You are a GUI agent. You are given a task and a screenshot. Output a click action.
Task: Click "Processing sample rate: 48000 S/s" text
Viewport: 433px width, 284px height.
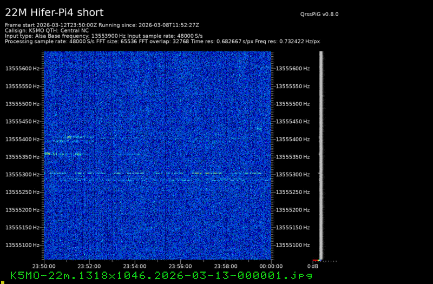51,42
